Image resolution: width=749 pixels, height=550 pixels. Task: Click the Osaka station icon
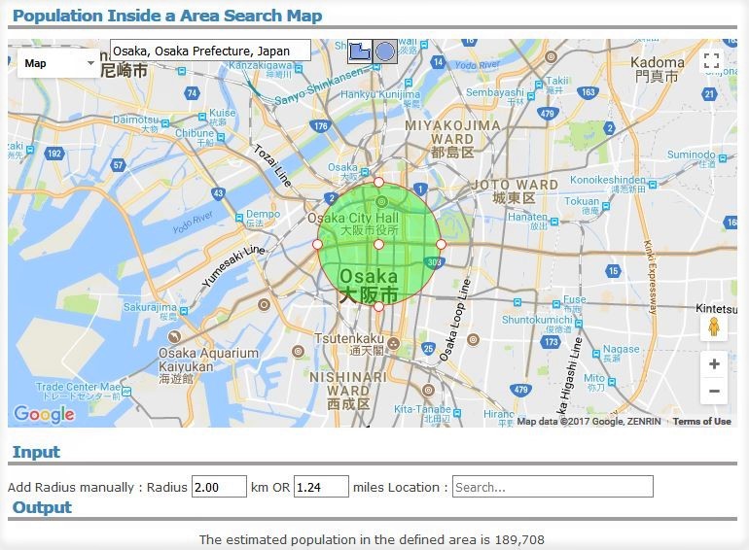click(x=365, y=172)
